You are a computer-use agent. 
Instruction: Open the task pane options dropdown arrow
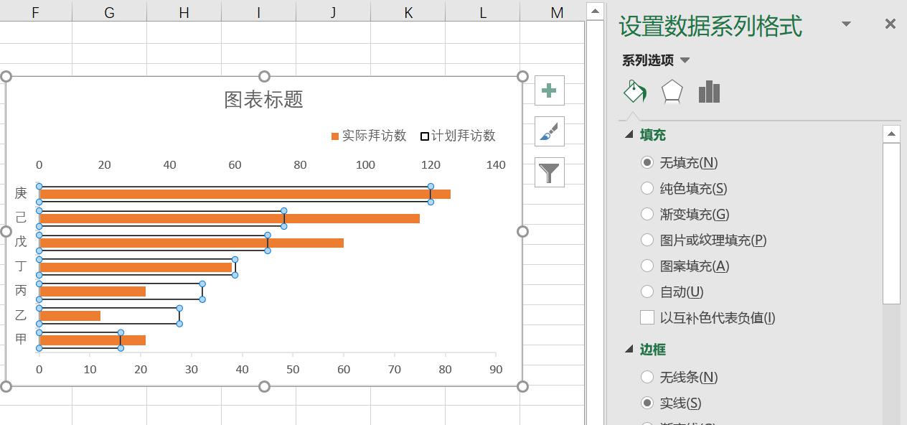[846, 24]
